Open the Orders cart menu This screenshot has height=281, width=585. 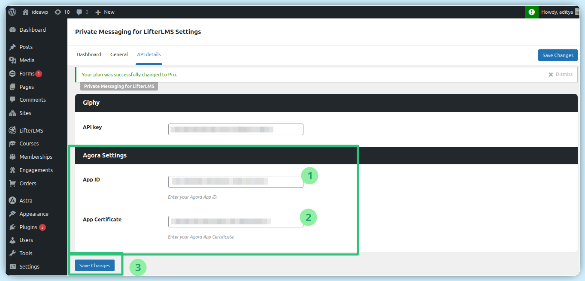[x=27, y=183]
